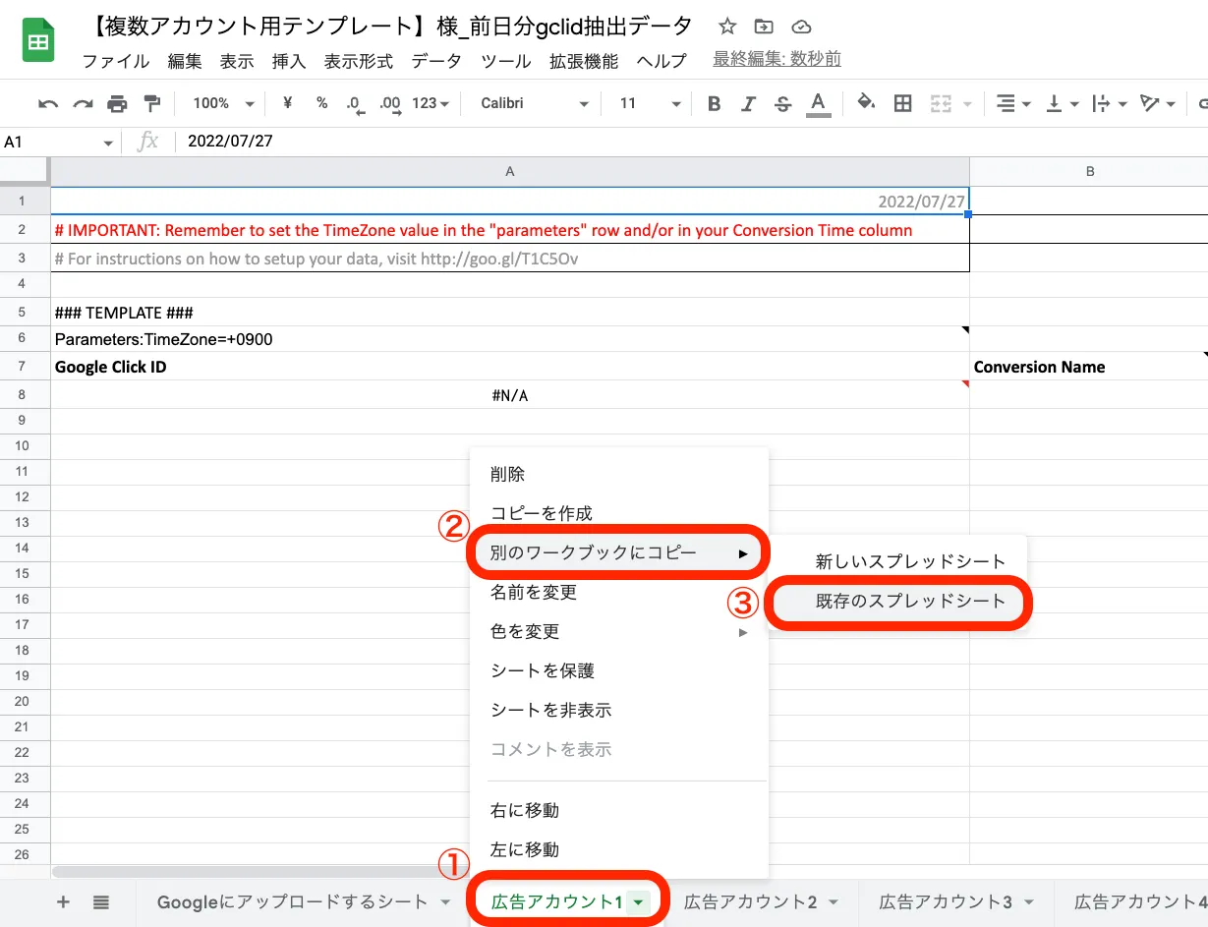Print the spreadsheet using the printer icon

tap(117, 103)
